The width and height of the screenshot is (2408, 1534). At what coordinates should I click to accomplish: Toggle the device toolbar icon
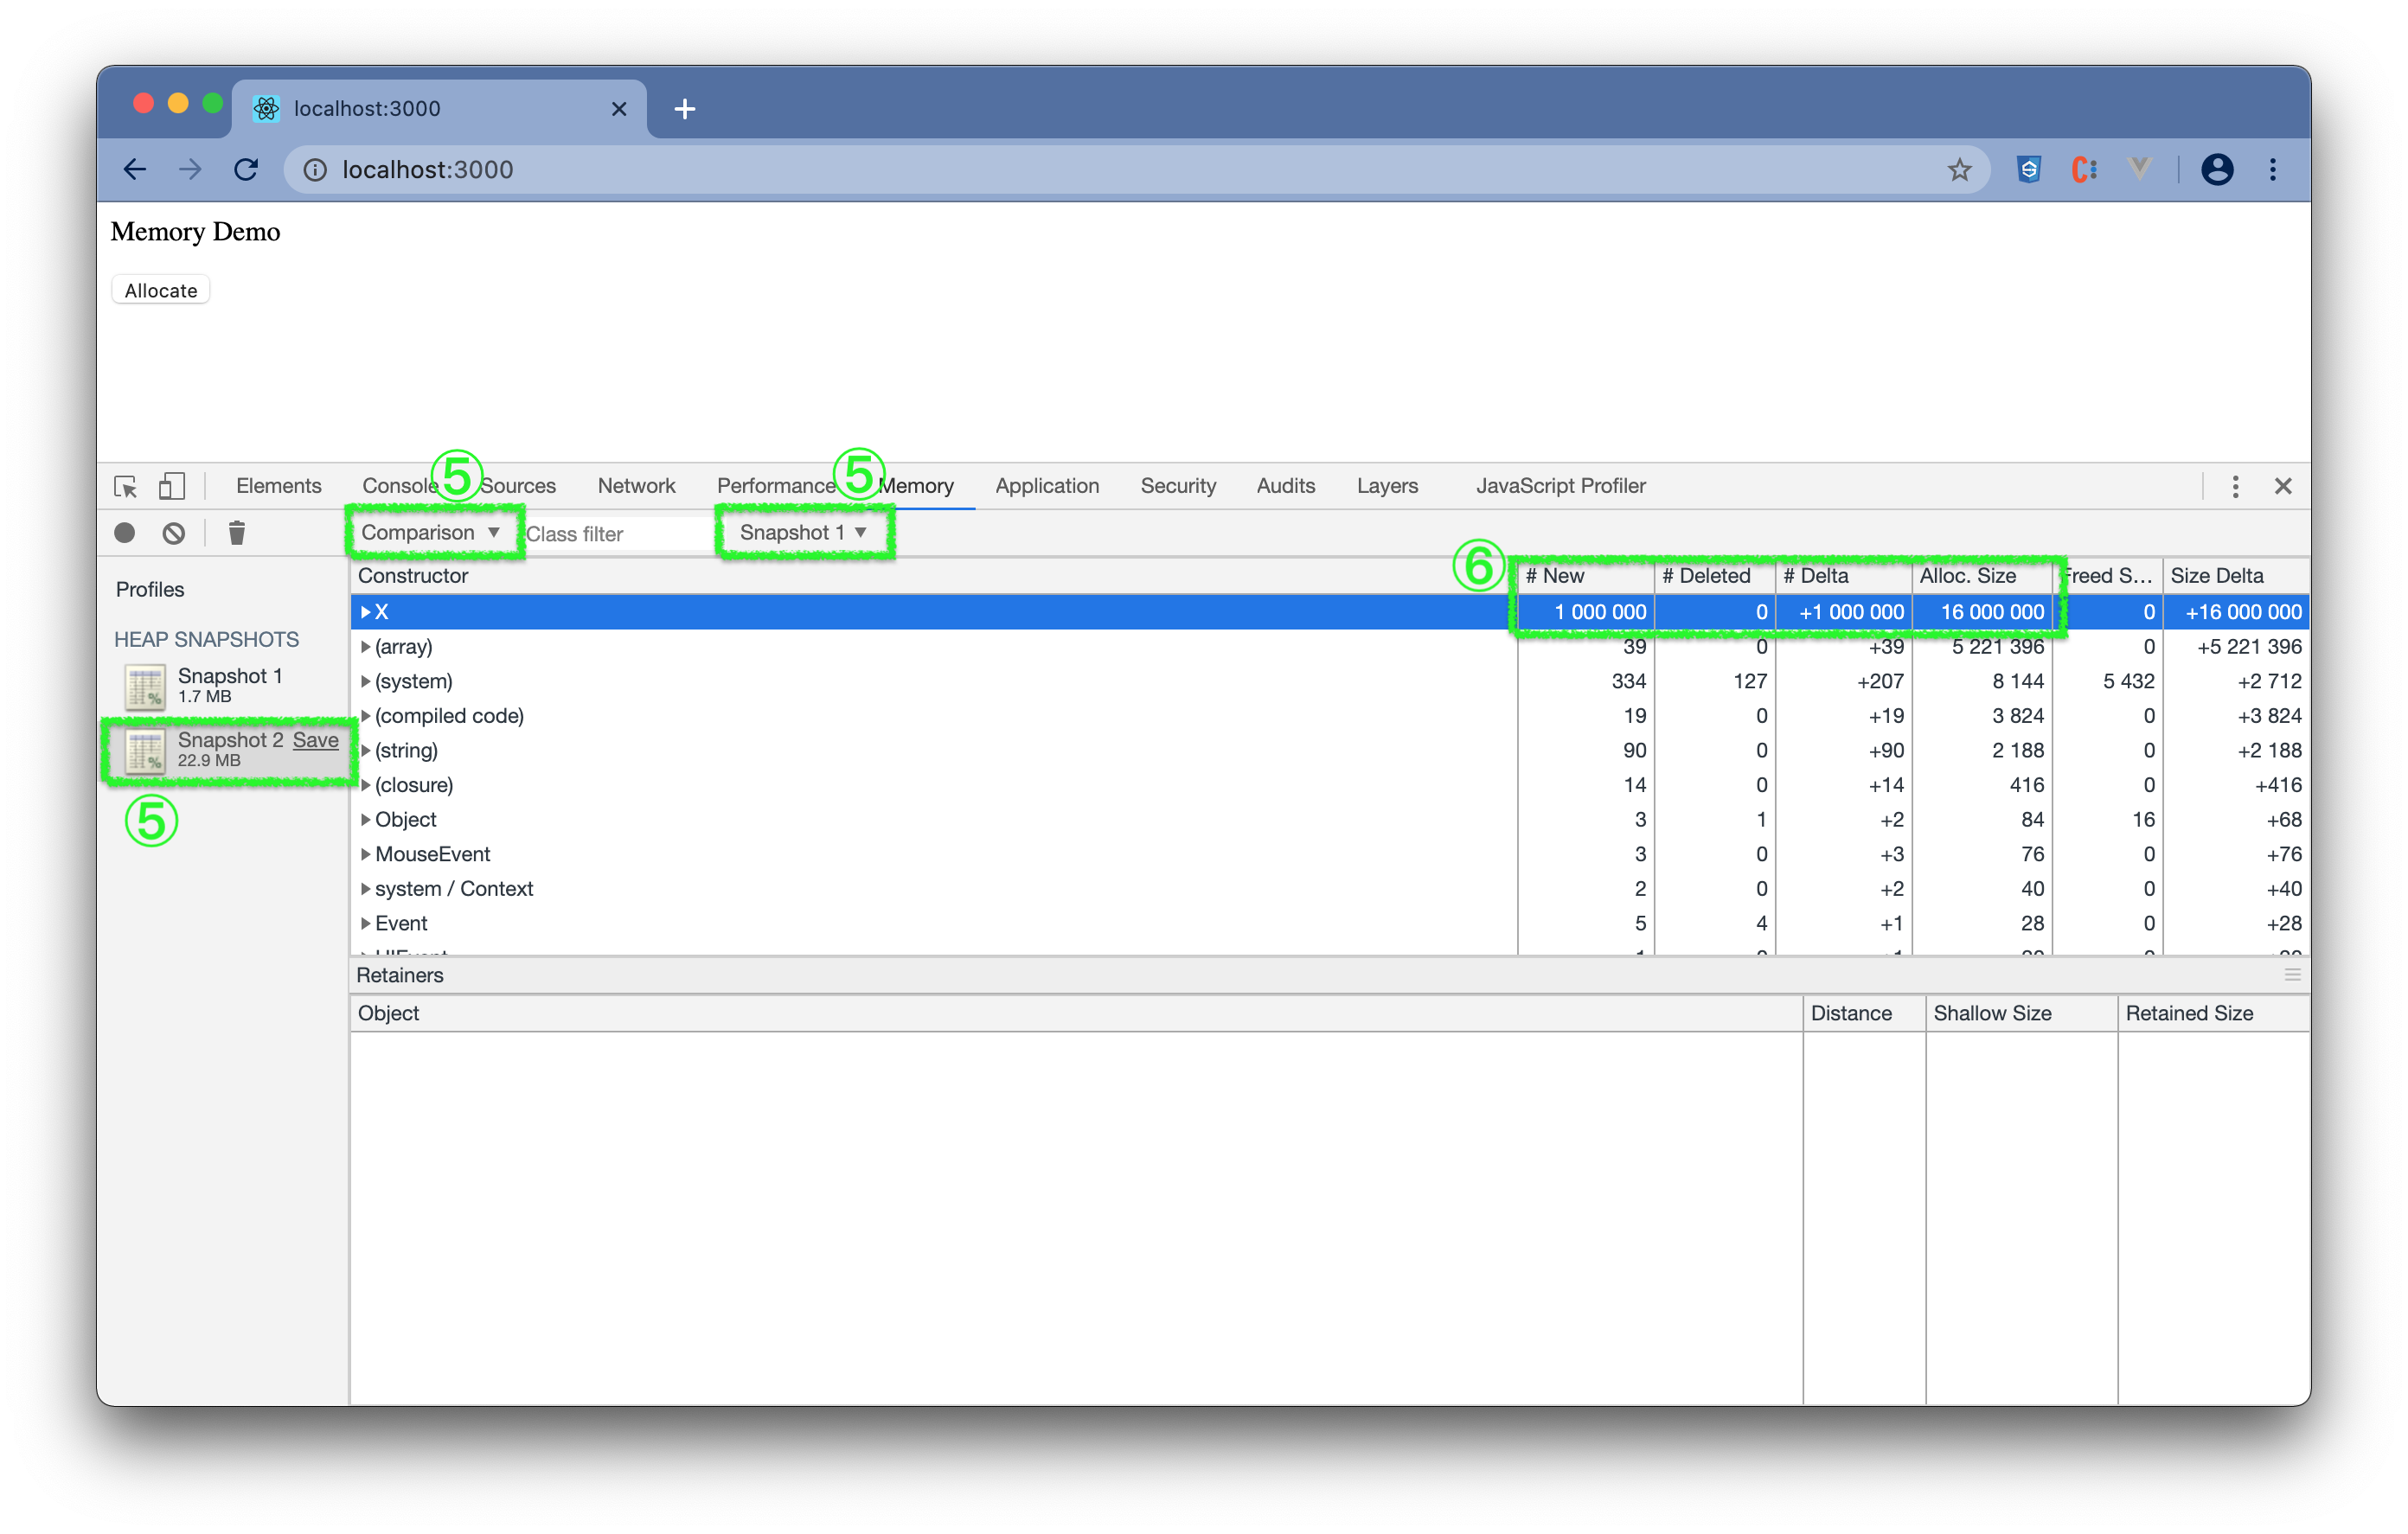pos(172,486)
